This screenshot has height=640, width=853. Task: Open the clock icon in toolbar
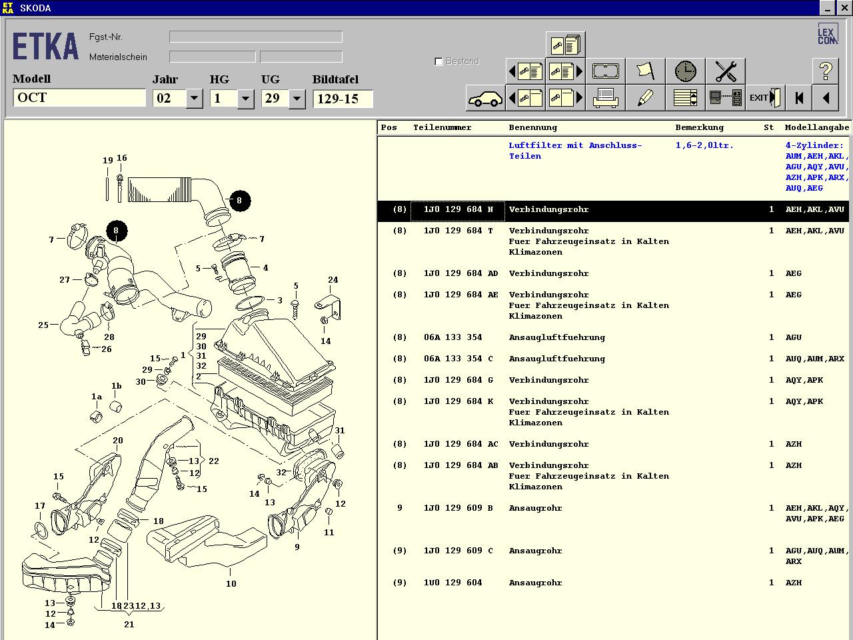tap(685, 71)
